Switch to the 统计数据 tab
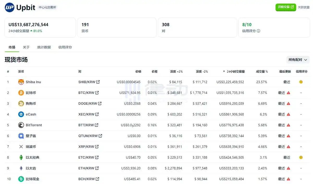313x184 pixels. tap(44, 47)
